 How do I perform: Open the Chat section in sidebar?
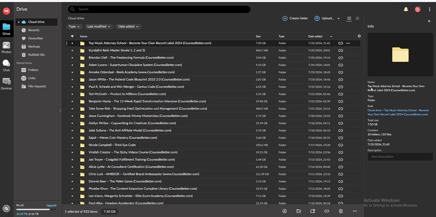click(6, 65)
